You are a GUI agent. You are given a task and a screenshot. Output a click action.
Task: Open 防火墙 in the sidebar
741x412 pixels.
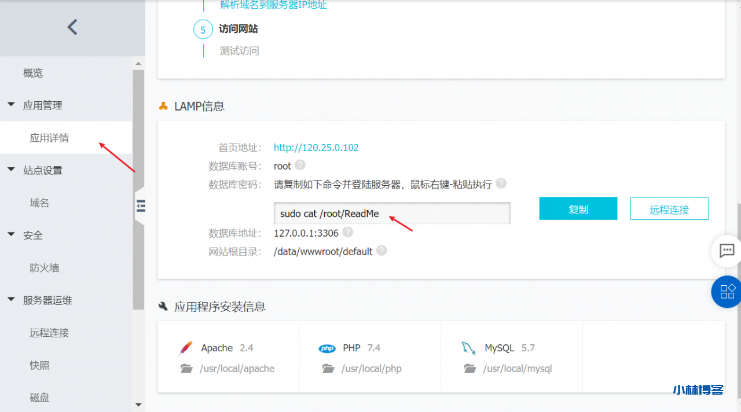[45, 267]
